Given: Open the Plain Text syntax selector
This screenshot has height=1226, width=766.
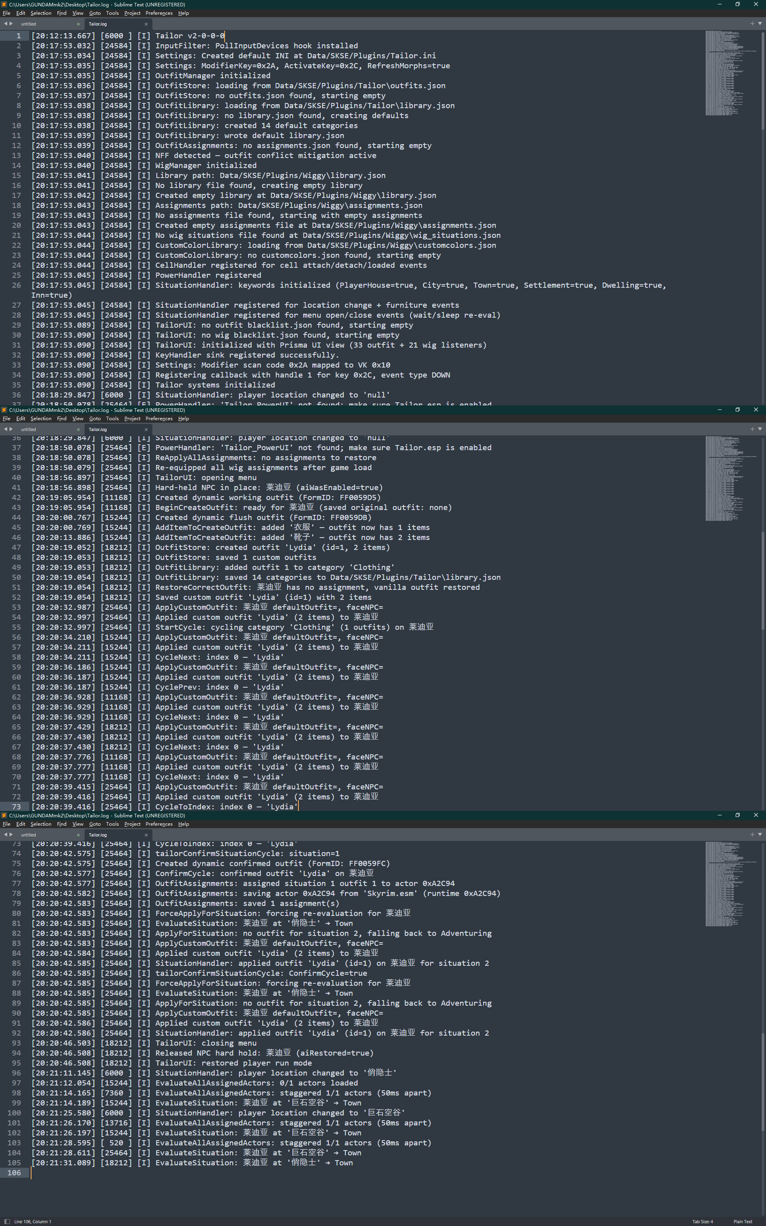Looking at the screenshot, I should (x=743, y=1222).
